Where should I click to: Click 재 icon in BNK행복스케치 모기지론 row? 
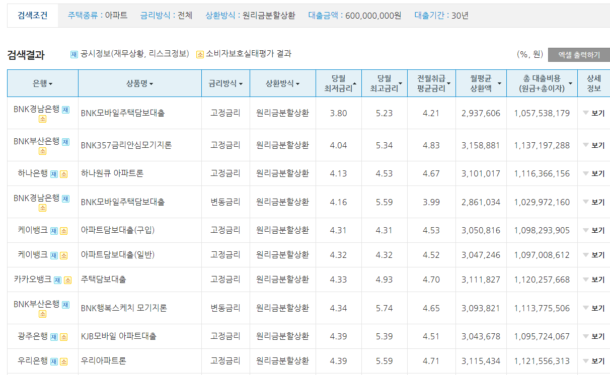pos(65,304)
